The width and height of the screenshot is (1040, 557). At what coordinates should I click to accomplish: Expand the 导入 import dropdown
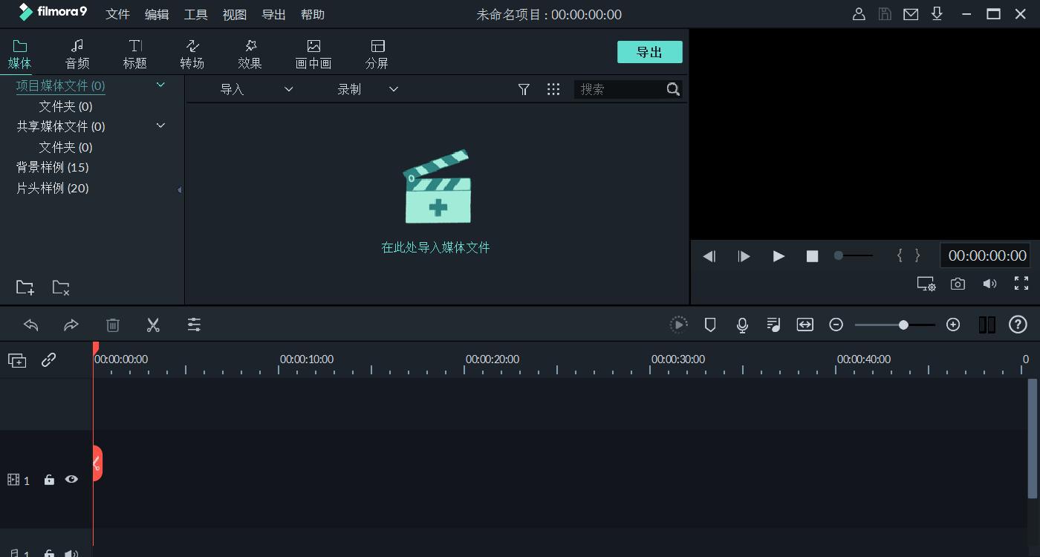pyautogui.click(x=287, y=88)
